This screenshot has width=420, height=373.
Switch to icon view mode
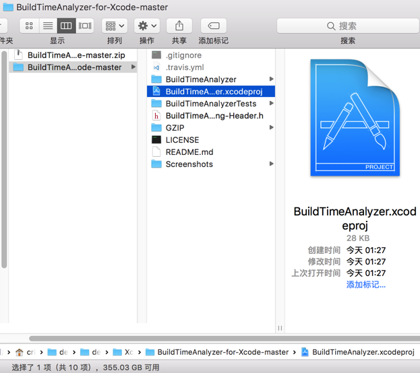tap(29, 26)
